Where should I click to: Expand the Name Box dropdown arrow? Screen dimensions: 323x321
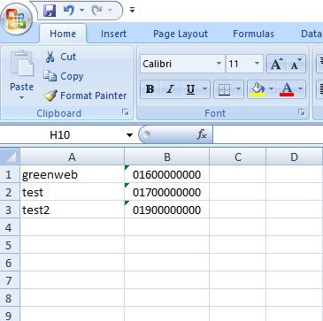click(129, 135)
